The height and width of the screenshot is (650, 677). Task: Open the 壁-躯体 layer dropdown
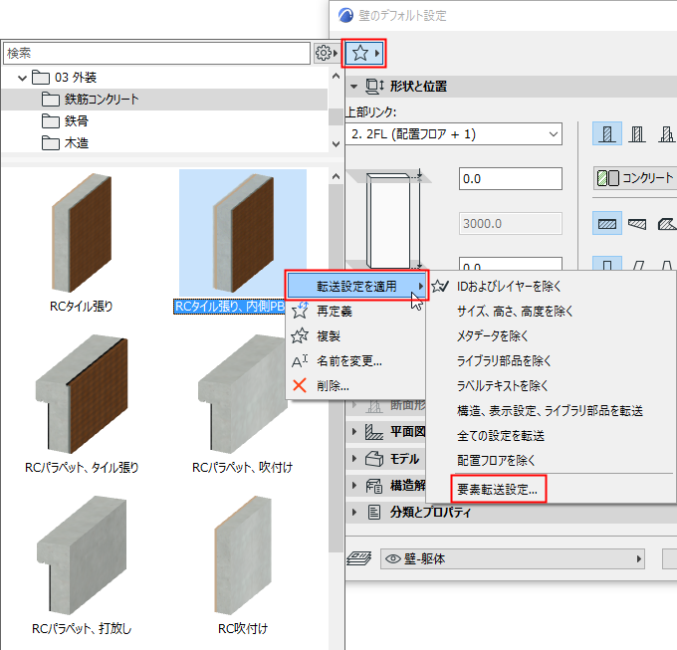(513, 559)
